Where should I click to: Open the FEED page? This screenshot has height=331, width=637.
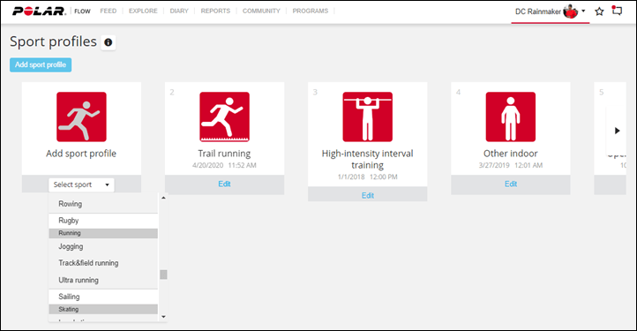(x=108, y=11)
